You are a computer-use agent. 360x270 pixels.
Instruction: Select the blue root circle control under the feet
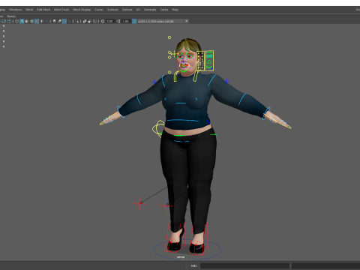tap(187, 250)
